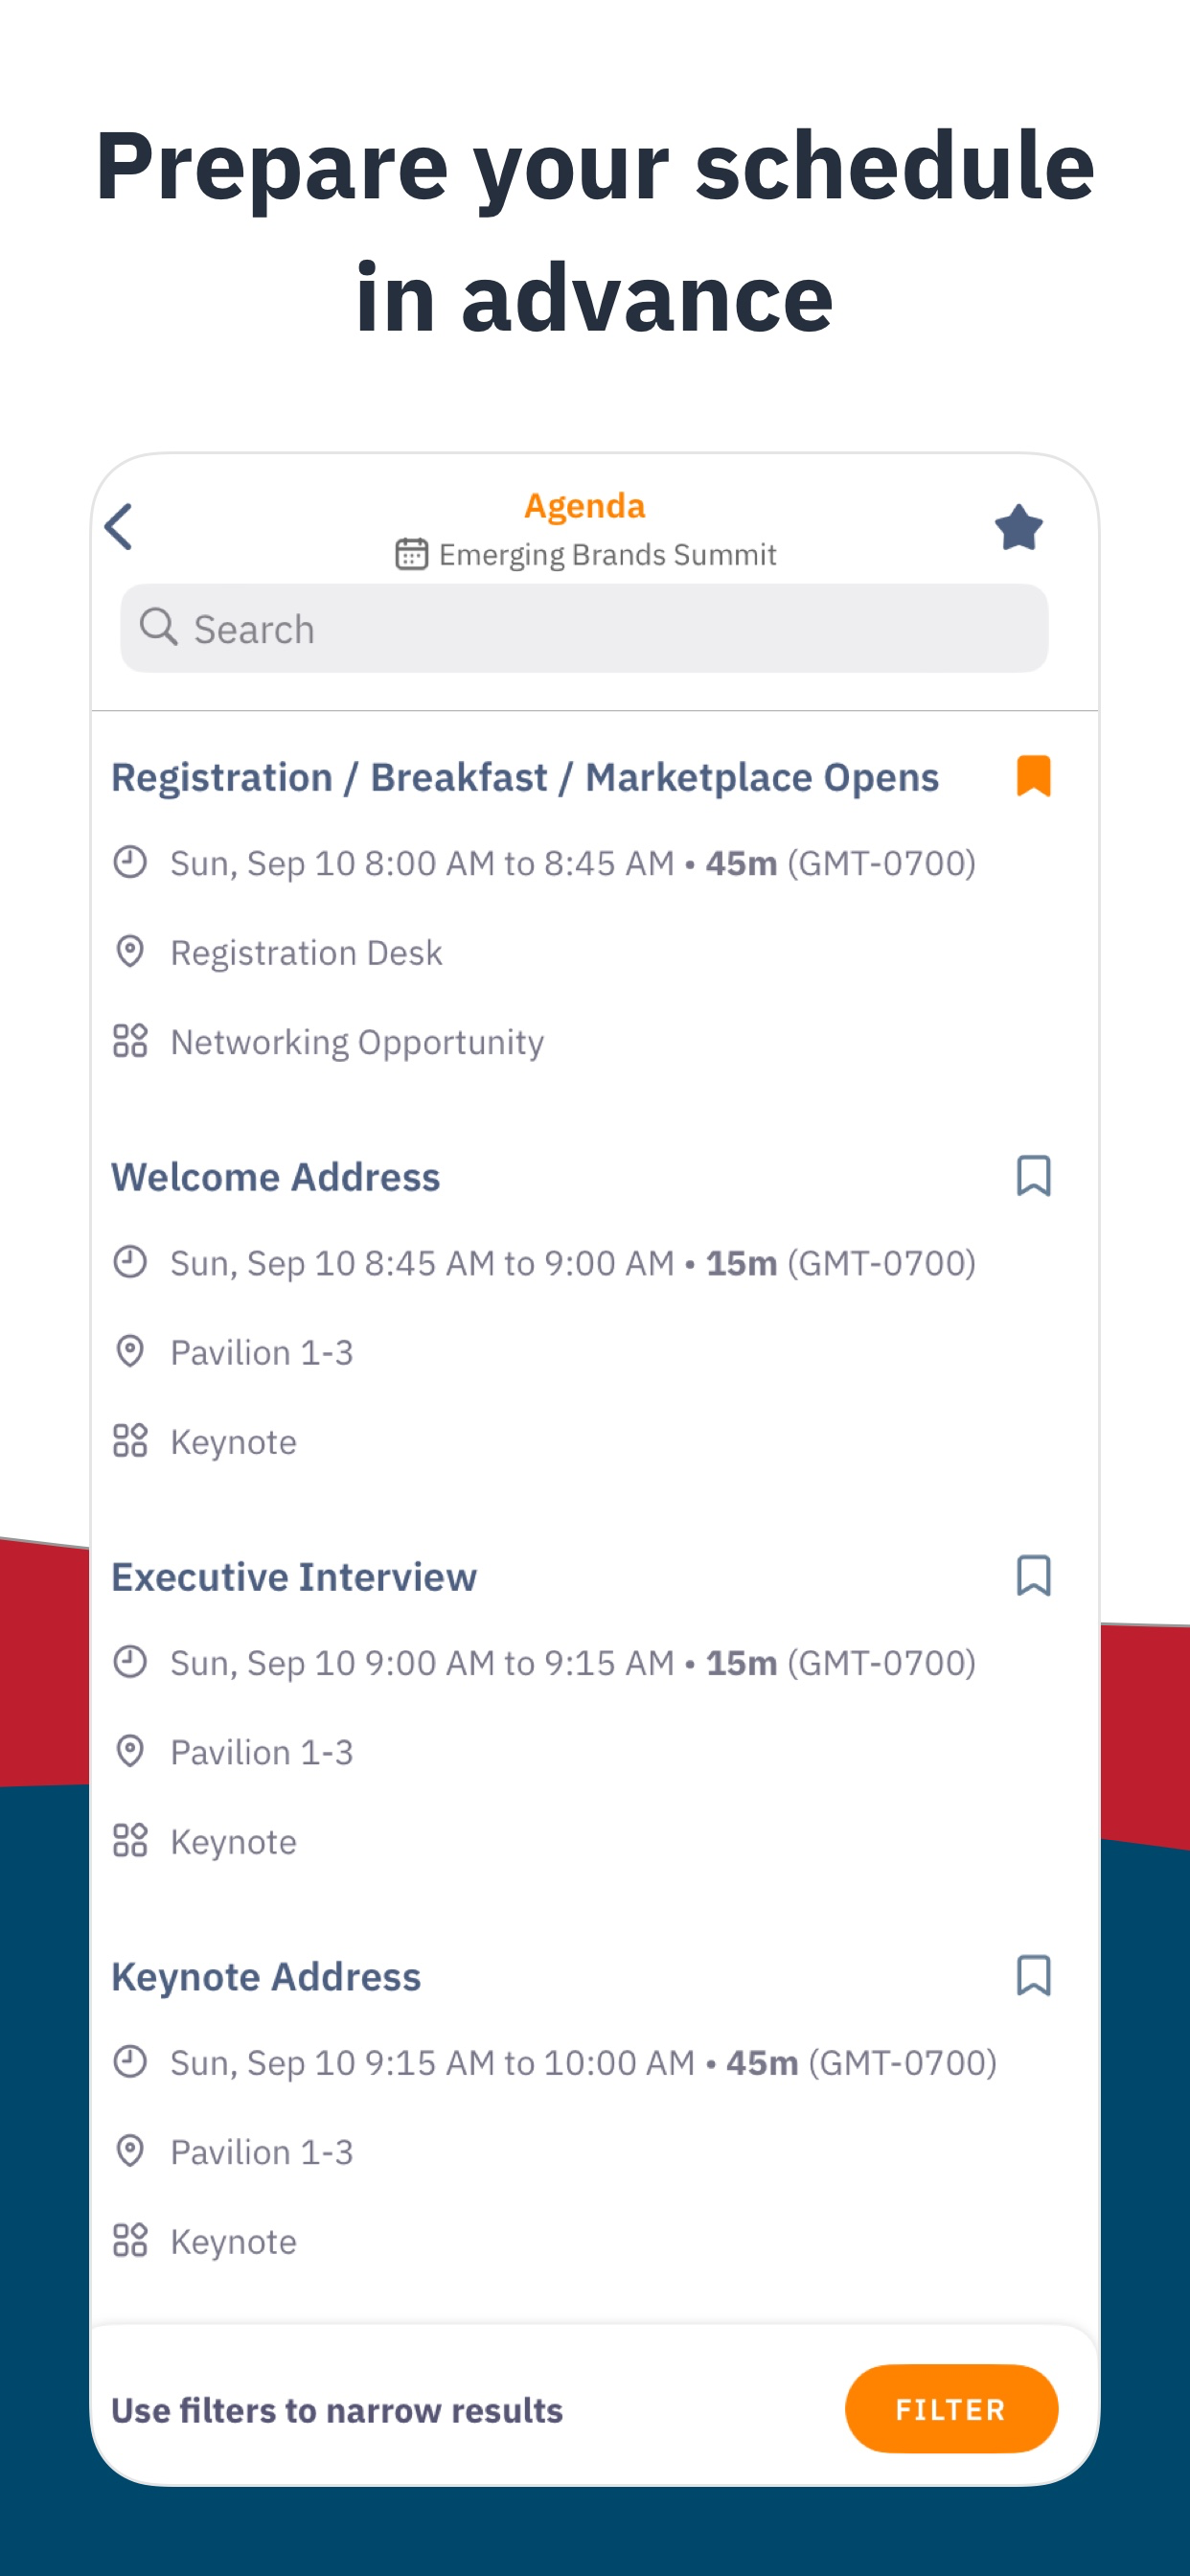1190x2576 pixels.
Task: Click the calendar icon beside Emerging Brands Summit
Action: pyautogui.click(x=411, y=554)
